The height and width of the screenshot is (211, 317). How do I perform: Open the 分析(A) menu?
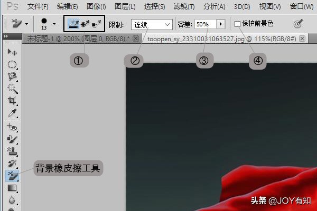click(214, 7)
